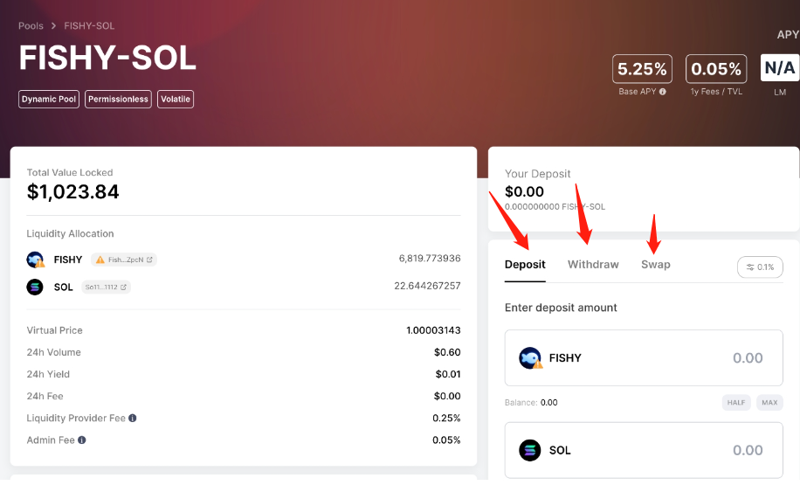Open the FISHY token address external link

click(149, 260)
